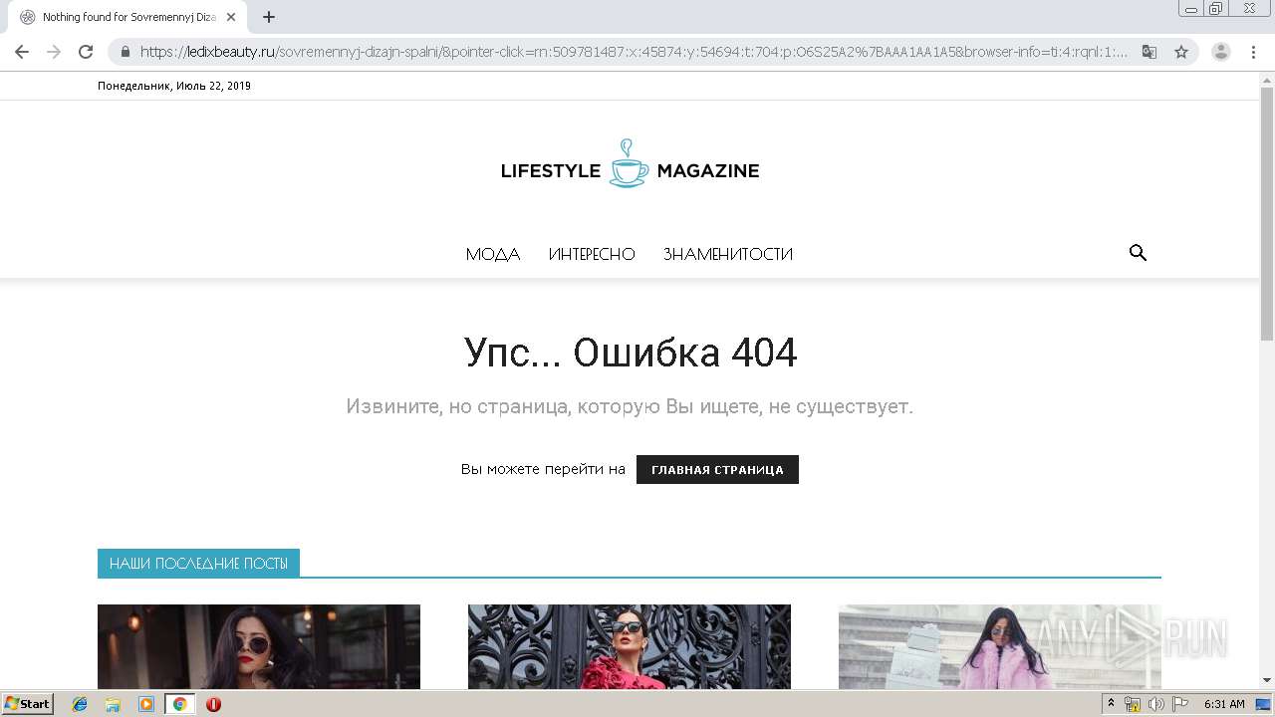Viewport: 1275px width, 717px height.
Task: Click the ГЛАВНАЯ СТРАНИЦА button
Action: (717, 469)
